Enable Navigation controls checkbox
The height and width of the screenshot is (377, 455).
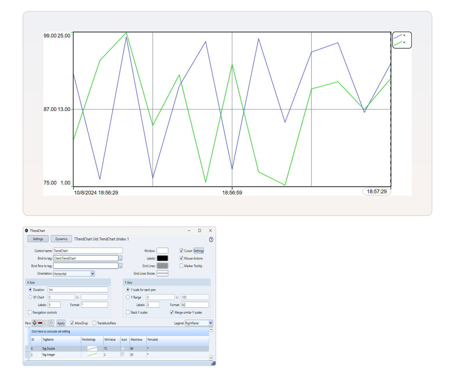click(30, 312)
